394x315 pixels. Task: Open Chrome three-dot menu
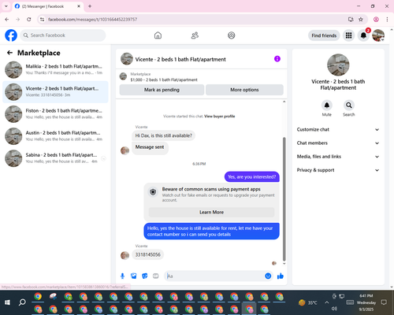click(387, 20)
